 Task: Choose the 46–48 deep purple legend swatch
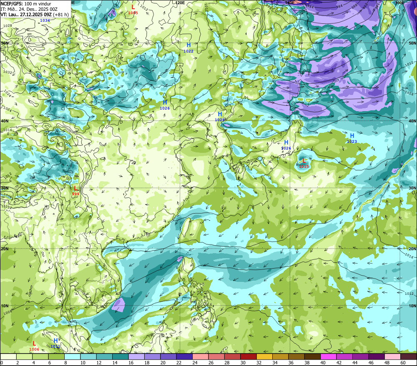click(x=376, y=356)
